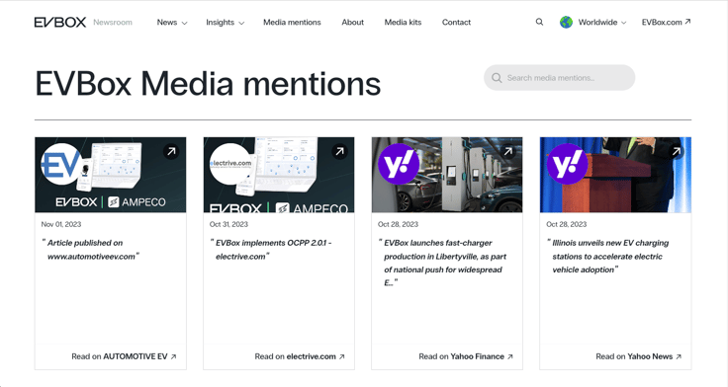Click the blue EV logo circle
728x387 pixels.
61,164
